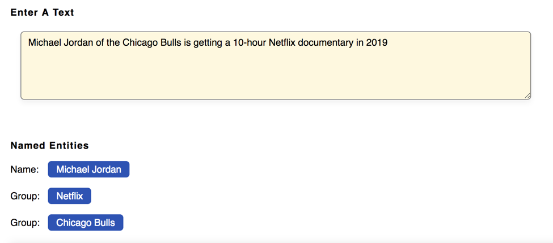Click the Michael Jordan entity tag
The height and width of the screenshot is (243, 553).
tap(88, 170)
